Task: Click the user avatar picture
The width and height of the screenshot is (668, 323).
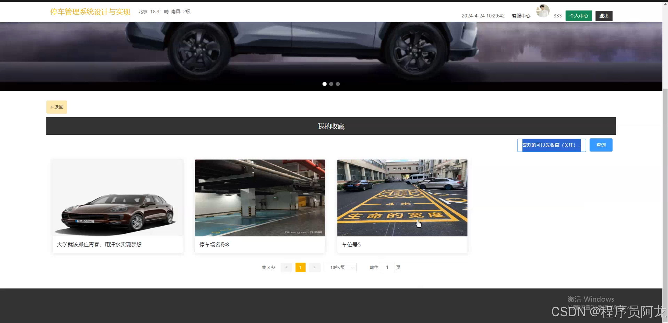Action: [x=542, y=11]
